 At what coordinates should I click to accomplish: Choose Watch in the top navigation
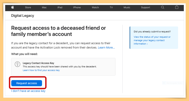click(x=95, y=8)
